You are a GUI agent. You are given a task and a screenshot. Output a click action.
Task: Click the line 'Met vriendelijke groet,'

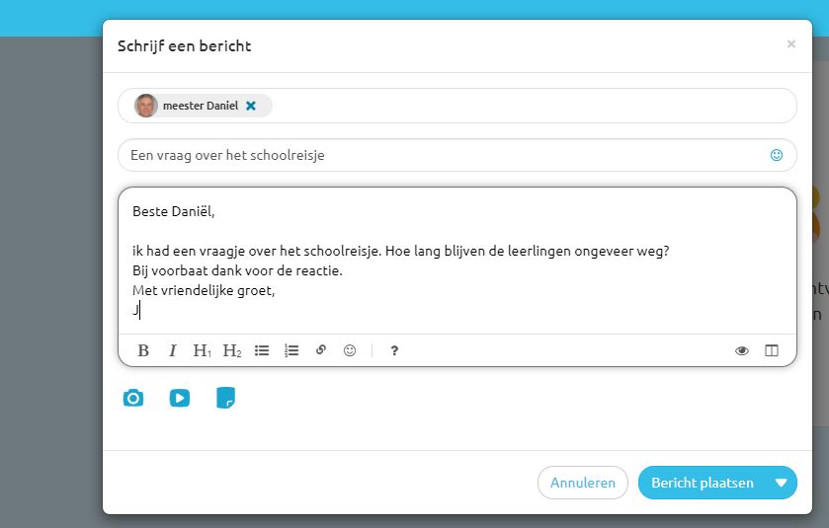pos(204,290)
